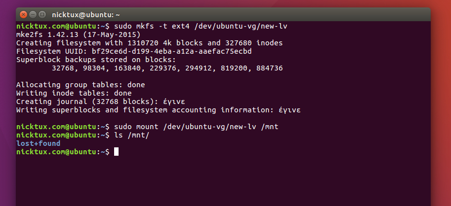
Task: Click the first nicktux.com@ubuntu prompt
Action: point(62,26)
